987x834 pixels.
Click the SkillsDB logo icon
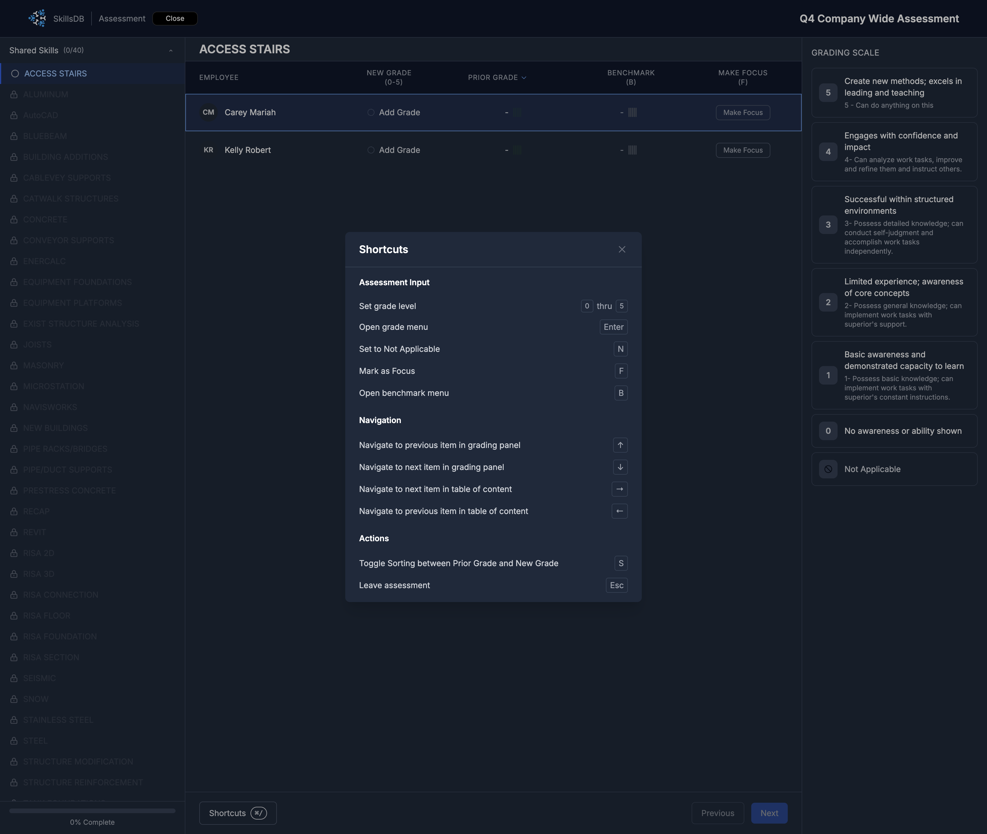(x=37, y=19)
